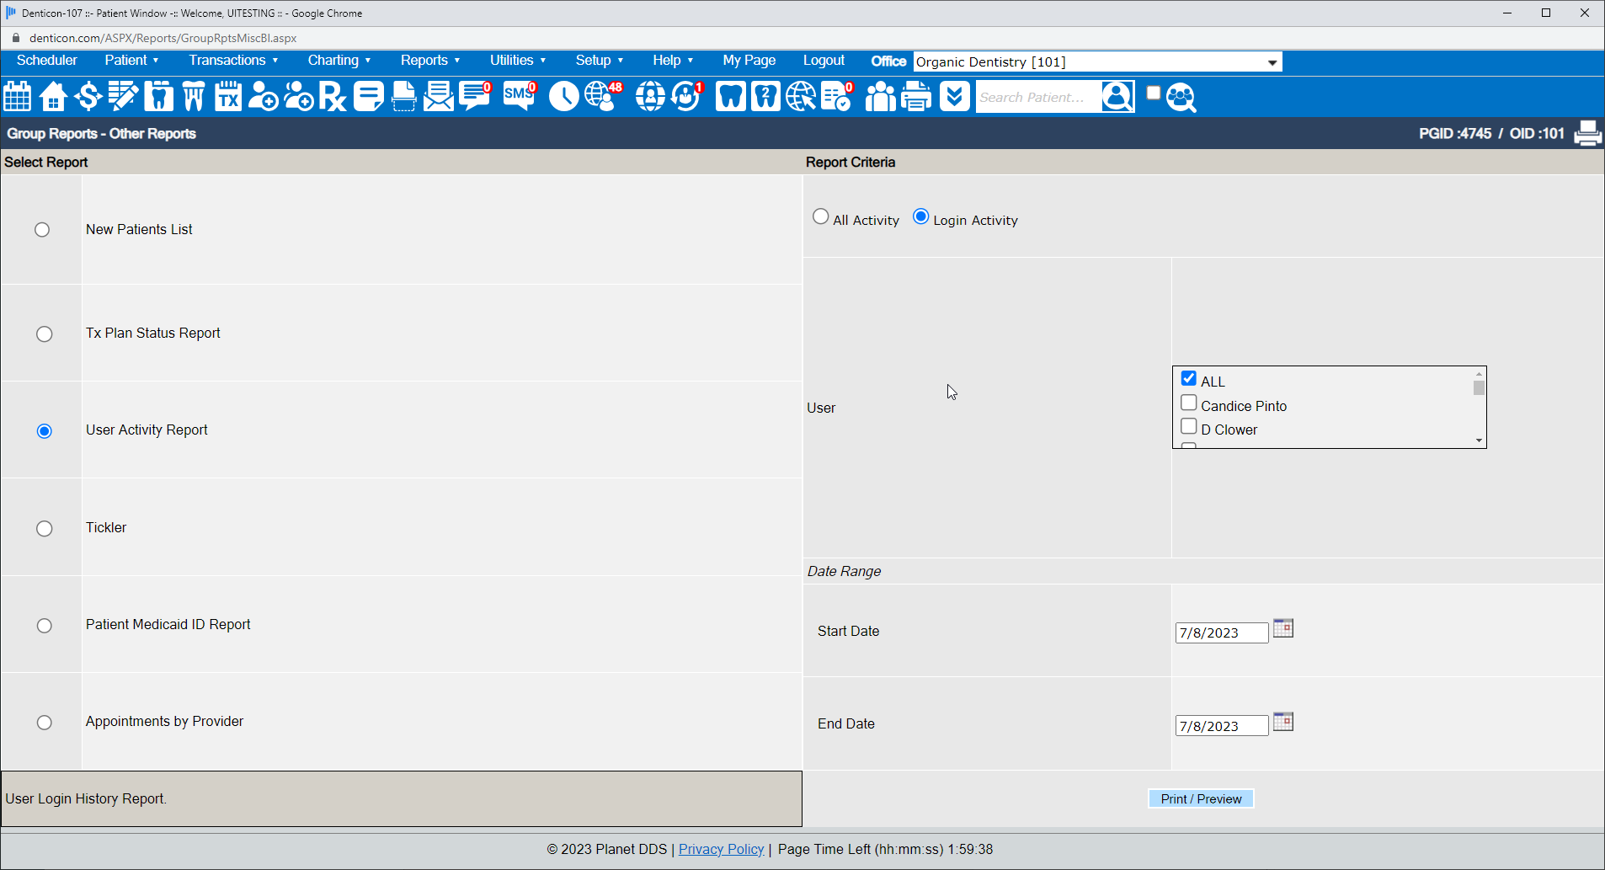Open the Start Date calendar picker

click(1282, 628)
